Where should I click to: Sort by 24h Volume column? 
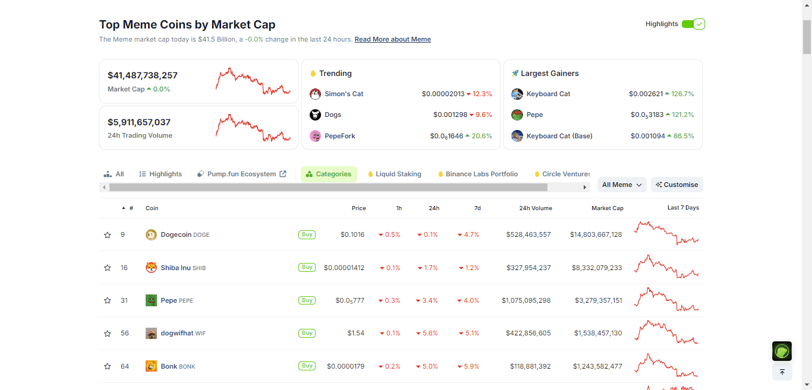pos(536,208)
